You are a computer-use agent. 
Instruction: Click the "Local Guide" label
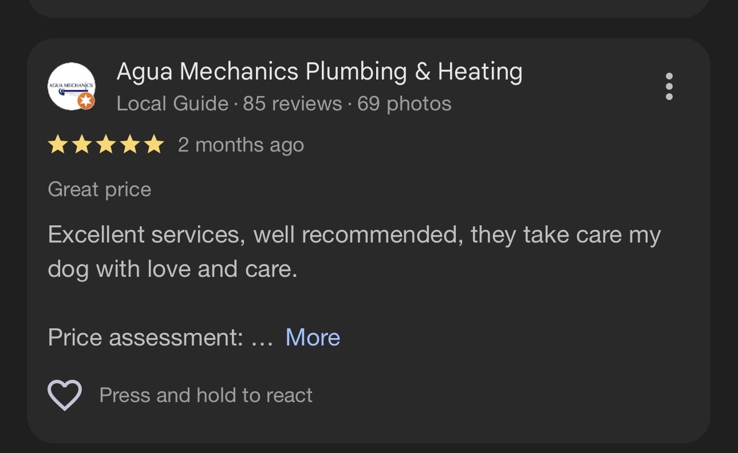[172, 104]
